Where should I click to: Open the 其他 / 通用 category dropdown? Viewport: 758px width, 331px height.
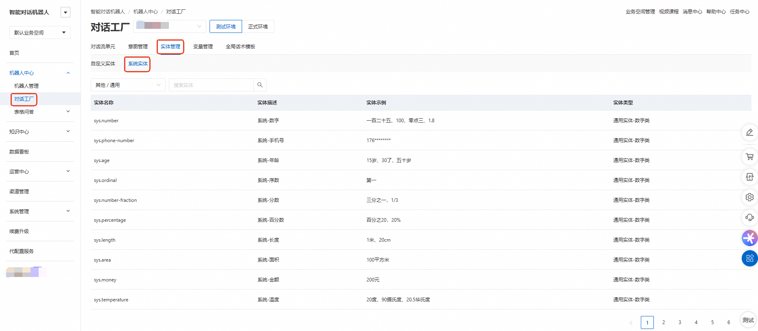coord(128,85)
